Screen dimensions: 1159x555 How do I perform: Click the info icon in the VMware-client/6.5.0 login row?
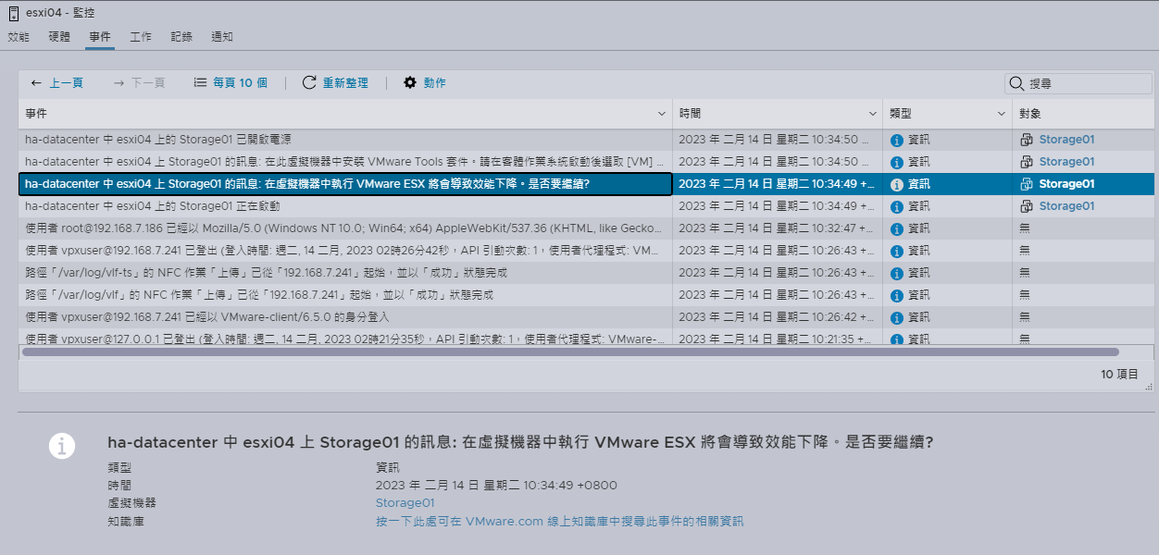[896, 318]
